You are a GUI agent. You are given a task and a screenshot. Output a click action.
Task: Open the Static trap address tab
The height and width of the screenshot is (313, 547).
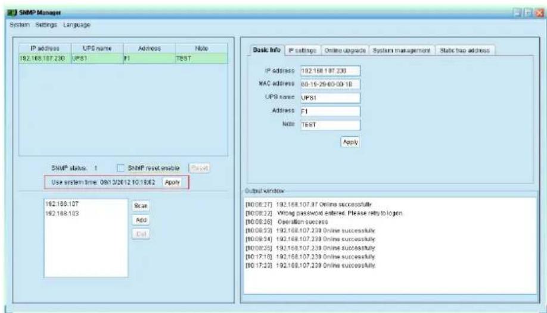465,50
